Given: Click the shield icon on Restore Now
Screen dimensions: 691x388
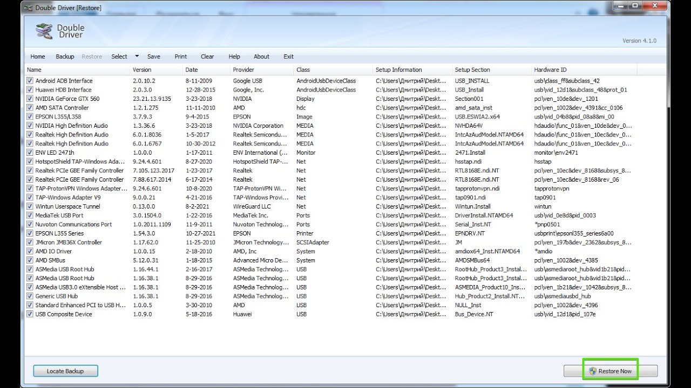Looking at the screenshot, I should [593, 371].
